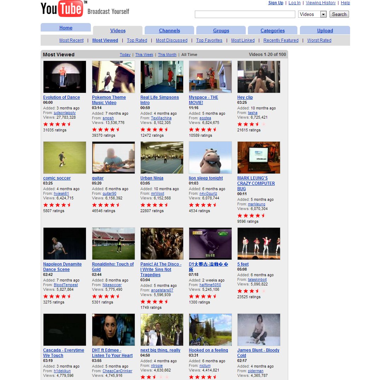This screenshot has width=366, height=380.
Task: Filter most viewed by This Week
Action: pos(144,55)
